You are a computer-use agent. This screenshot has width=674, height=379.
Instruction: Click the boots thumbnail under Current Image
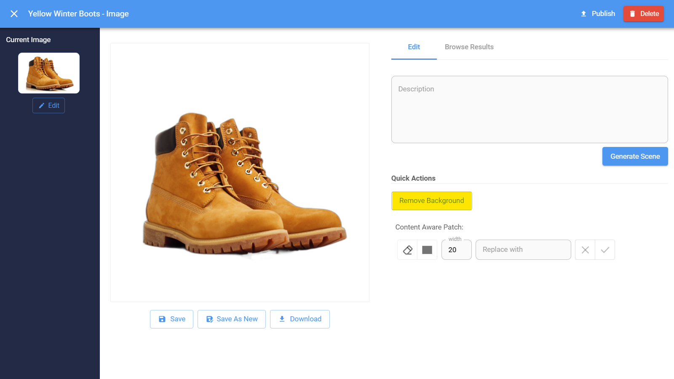(x=48, y=72)
